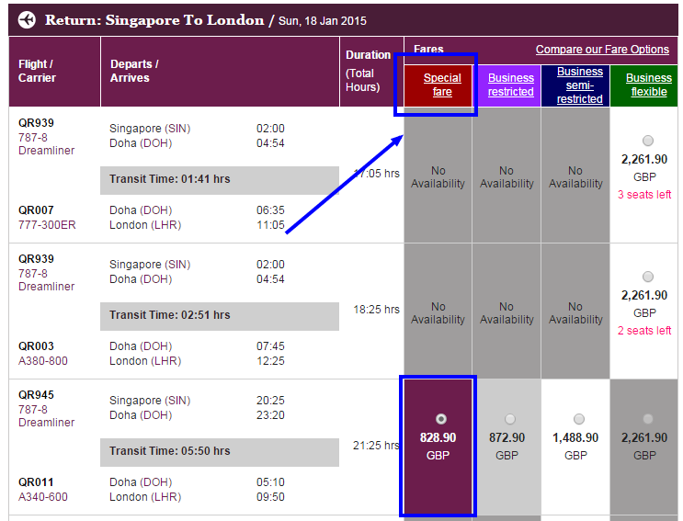Click the 18:25 hrs duration value
Viewport: 683px width, 521px height.
coord(376,310)
